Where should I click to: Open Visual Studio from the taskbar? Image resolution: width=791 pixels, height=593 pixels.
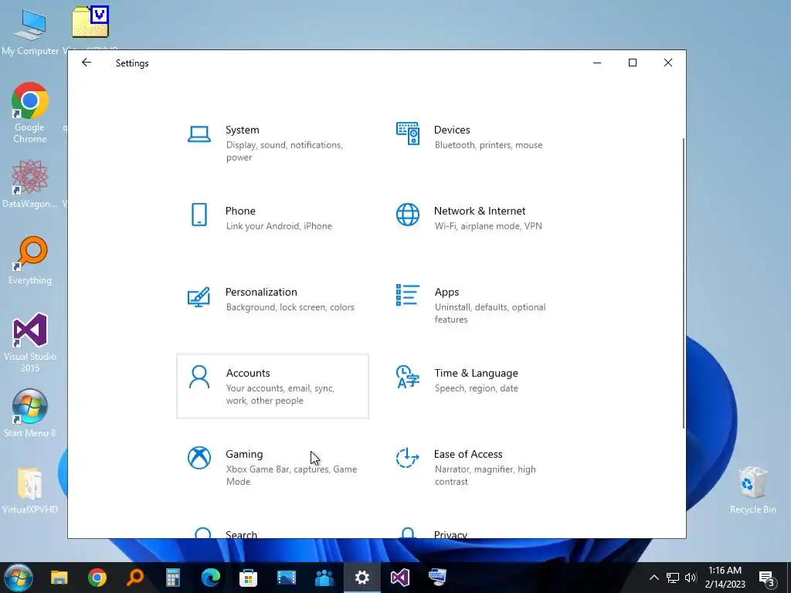(x=399, y=578)
